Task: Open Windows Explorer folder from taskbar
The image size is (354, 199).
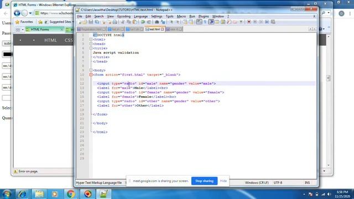Action: tap(39, 194)
